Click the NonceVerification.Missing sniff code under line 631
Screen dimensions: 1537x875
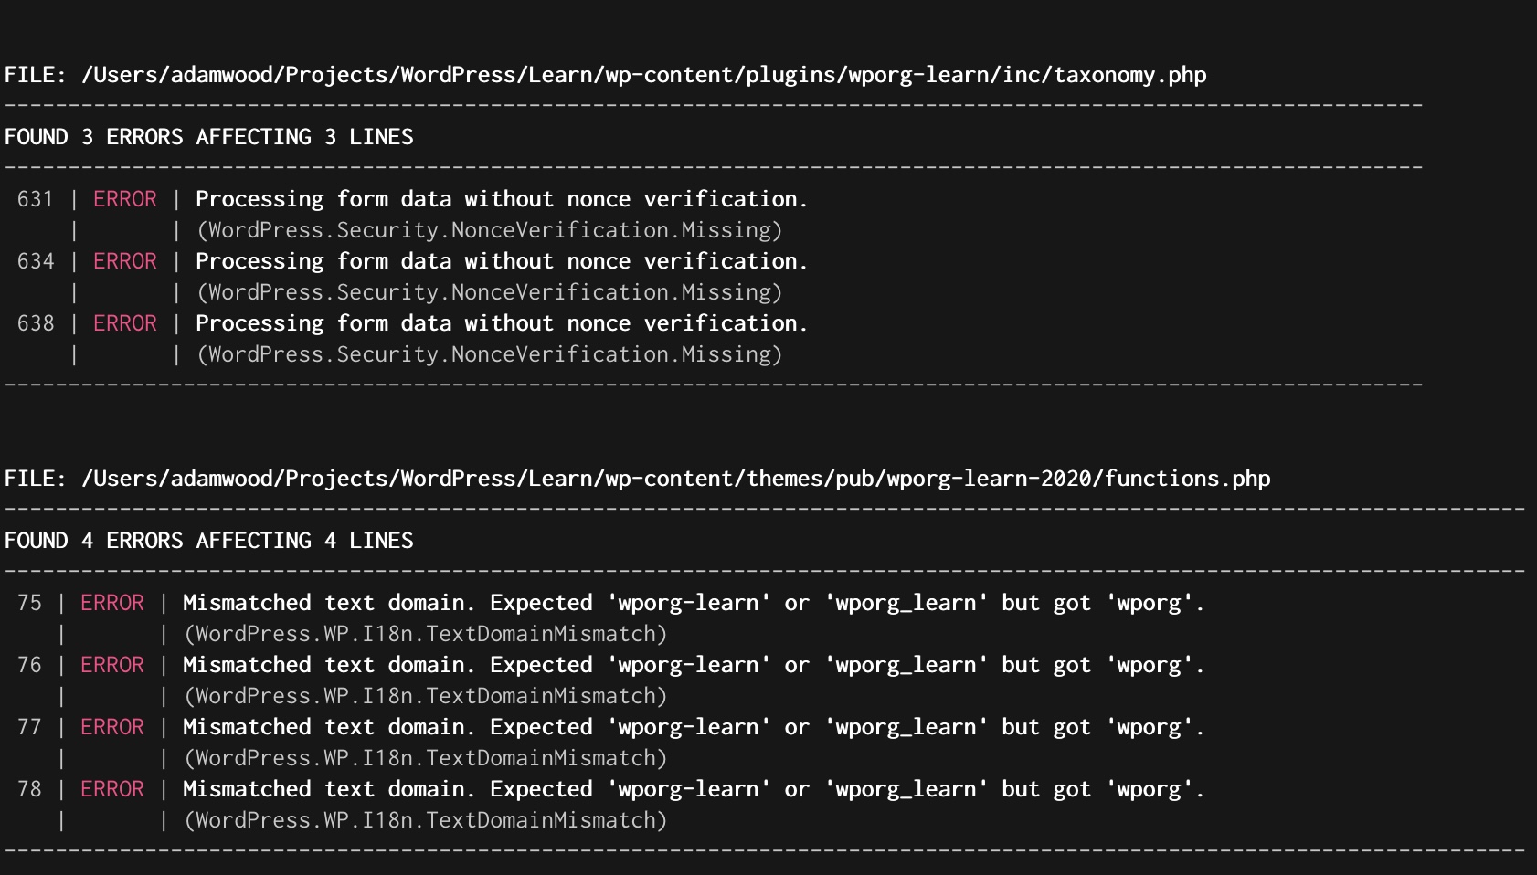490,230
